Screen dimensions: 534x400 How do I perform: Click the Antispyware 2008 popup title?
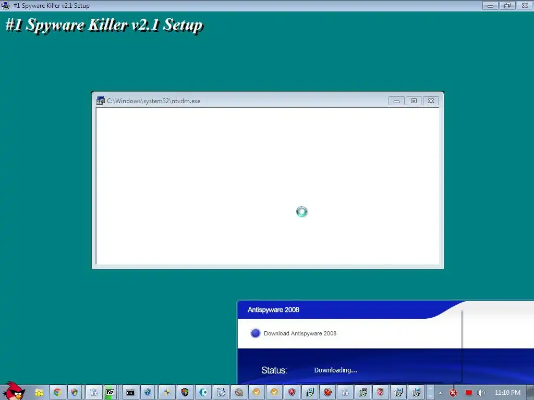pos(273,310)
